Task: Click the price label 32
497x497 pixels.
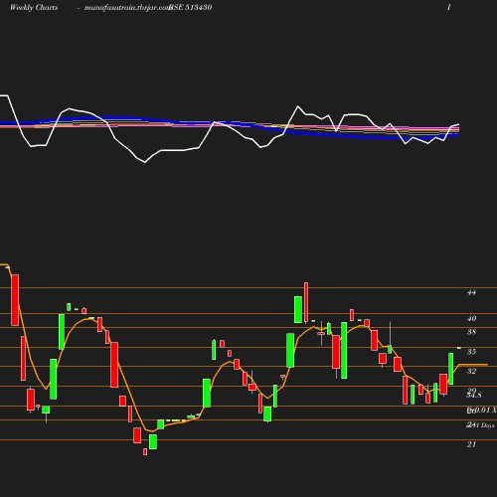Action: click(471, 371)
